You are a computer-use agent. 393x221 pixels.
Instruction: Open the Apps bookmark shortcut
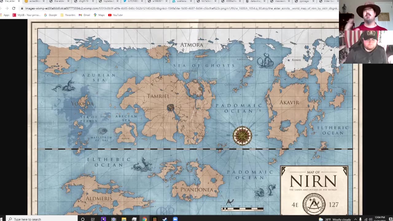pos(5,15)
